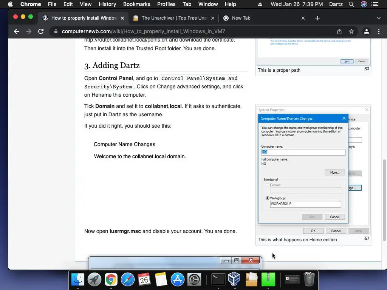Open the Chrome profile avatar

coord(367,31)
